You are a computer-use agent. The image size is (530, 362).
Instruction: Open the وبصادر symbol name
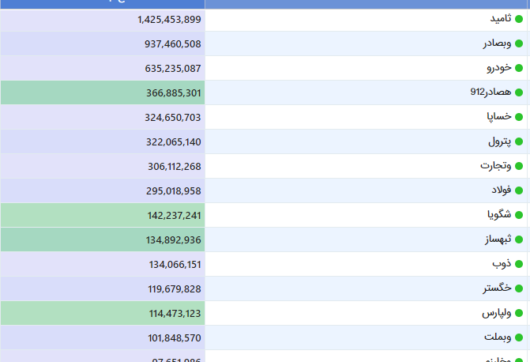pyautogui.click(x=497, y=43)
